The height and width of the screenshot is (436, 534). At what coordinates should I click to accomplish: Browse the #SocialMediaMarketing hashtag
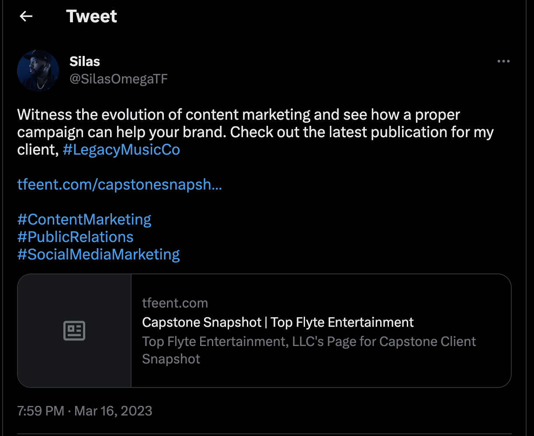pos(98,254)
